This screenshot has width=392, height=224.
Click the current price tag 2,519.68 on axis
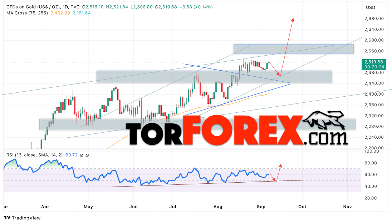click(374, 62)
